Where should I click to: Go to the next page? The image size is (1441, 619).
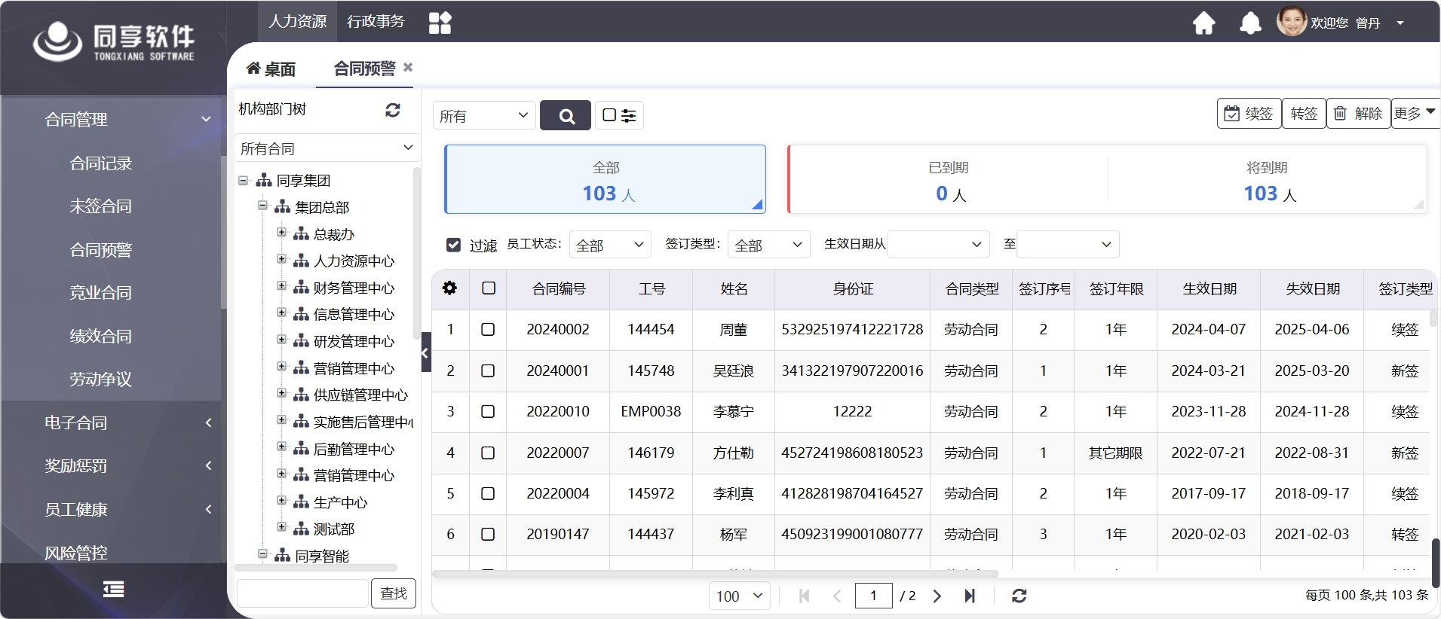tap(937, 596)
